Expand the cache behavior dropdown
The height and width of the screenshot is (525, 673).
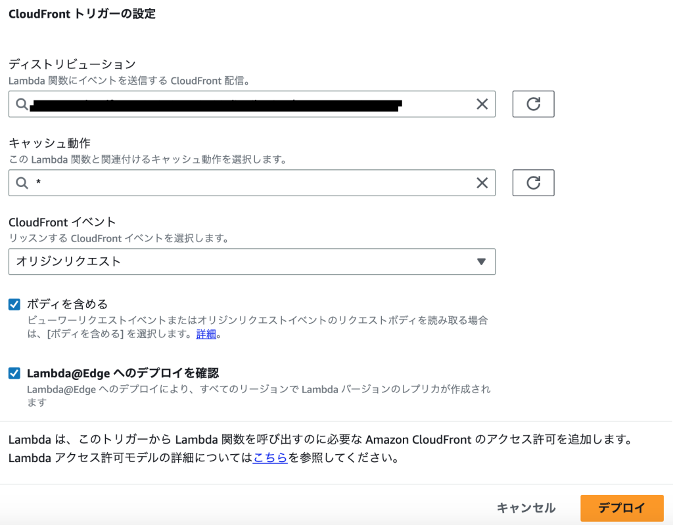coord(263,182)
